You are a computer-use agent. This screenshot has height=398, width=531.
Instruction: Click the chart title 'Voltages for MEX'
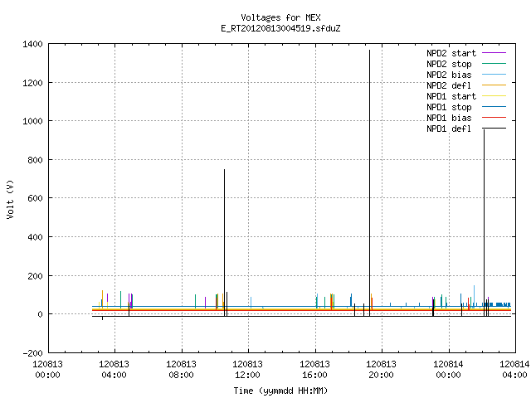pos(280,17)
